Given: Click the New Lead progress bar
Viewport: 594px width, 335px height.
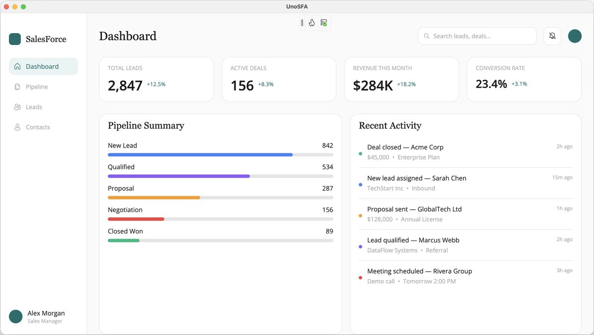Looking at the screenshot, I should (220, 155).
